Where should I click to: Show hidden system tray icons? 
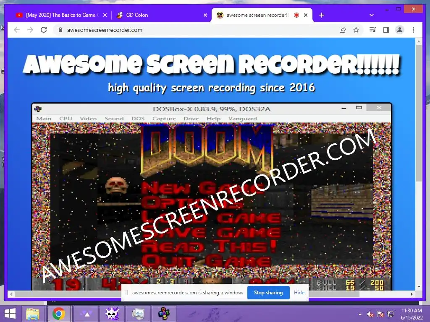[x=360, y=314]
